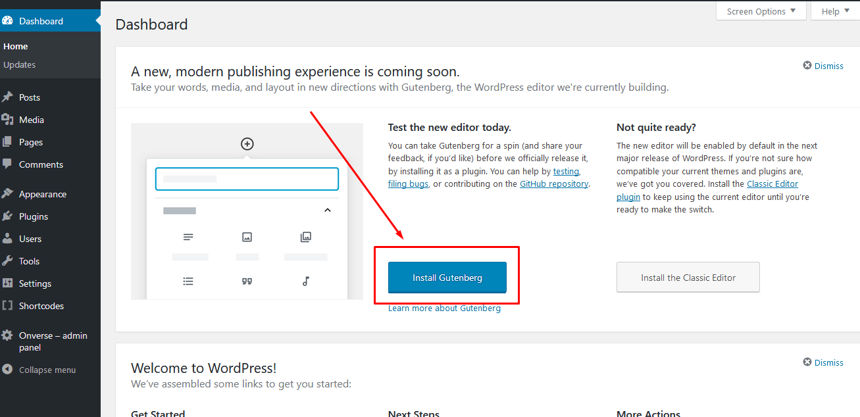Open the GitHub repository link
860x417 pixels.
(553, 184)
